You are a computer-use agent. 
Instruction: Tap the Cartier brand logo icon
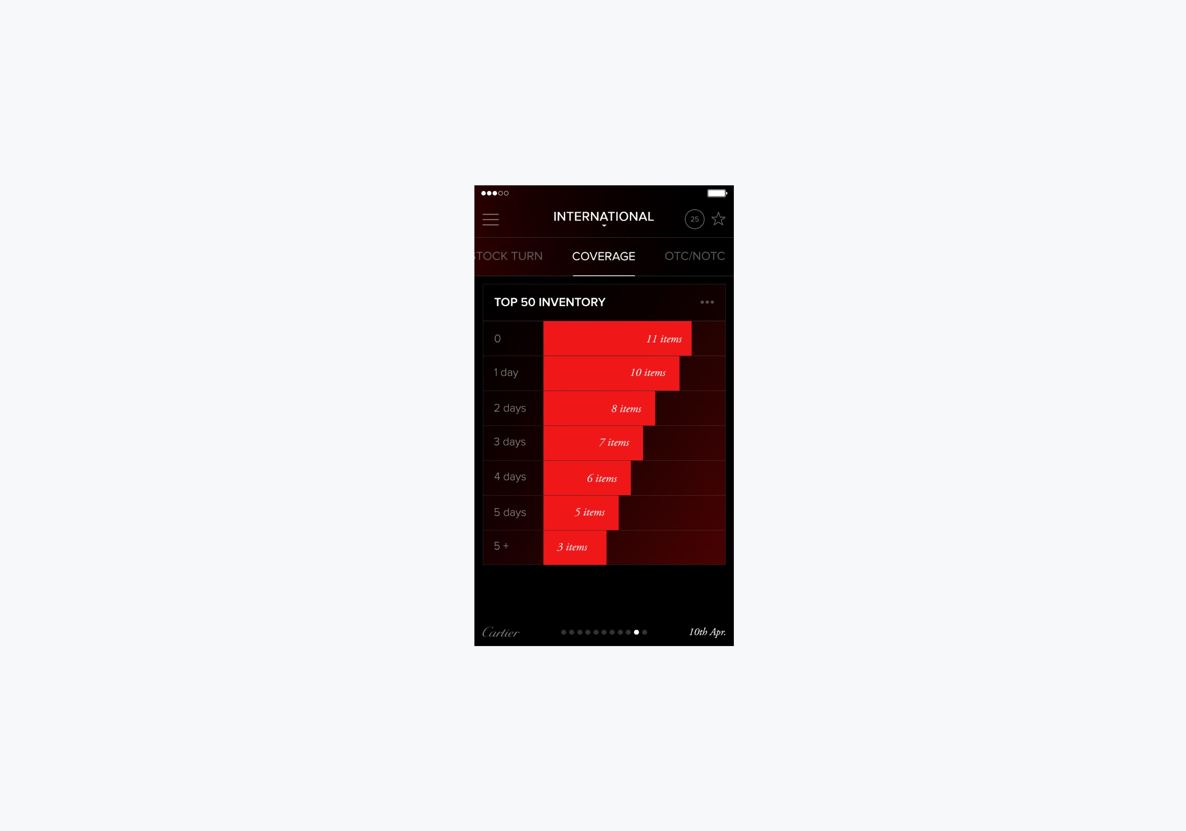[502, 633]
